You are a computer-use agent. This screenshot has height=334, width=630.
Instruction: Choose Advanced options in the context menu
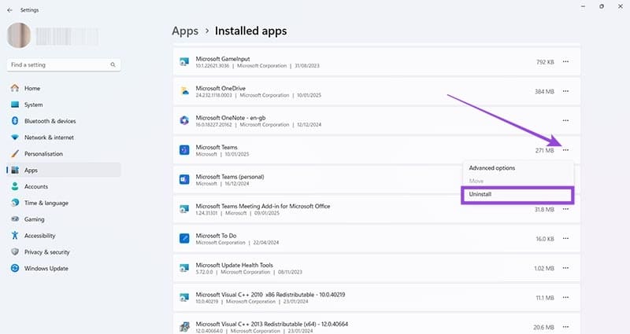pos(518,168)
